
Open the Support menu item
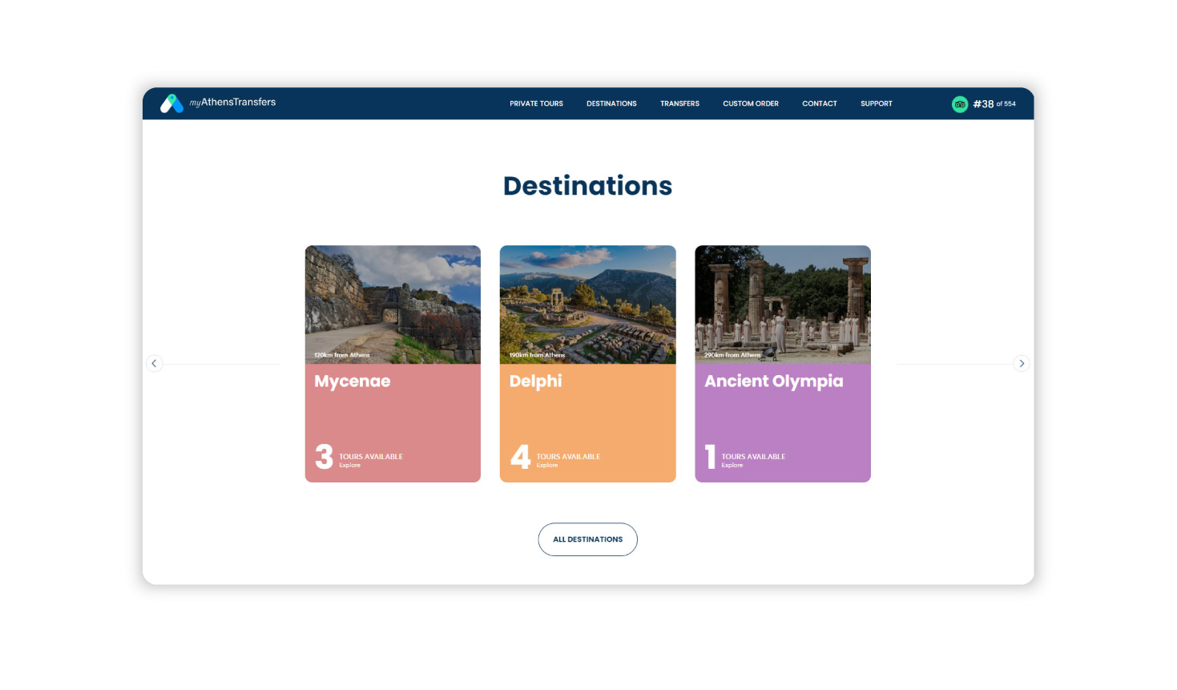[876, 103]
